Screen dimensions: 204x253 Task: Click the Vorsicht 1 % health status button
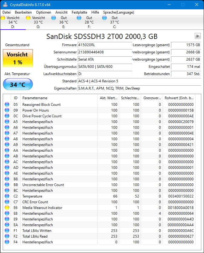[18, 58]
